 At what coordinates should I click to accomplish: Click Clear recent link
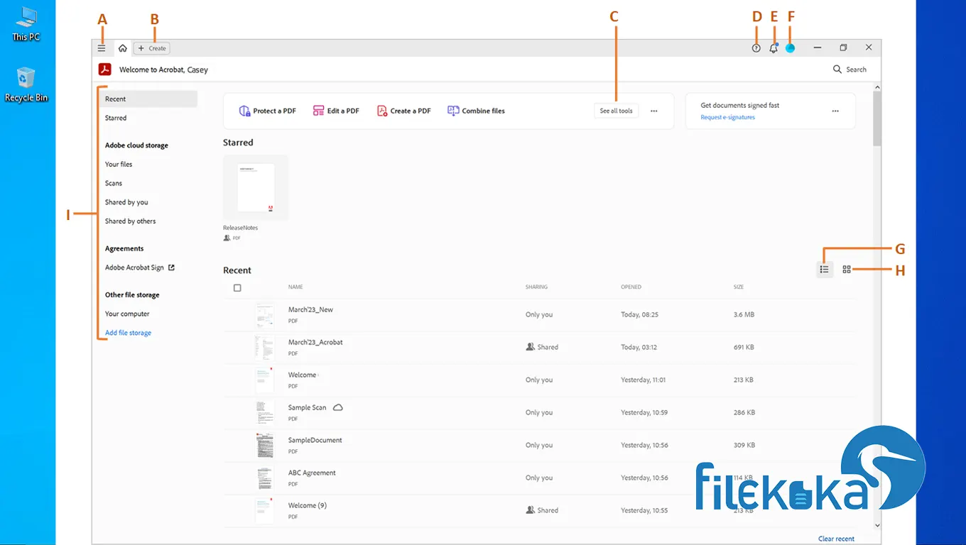pos(836,539)
